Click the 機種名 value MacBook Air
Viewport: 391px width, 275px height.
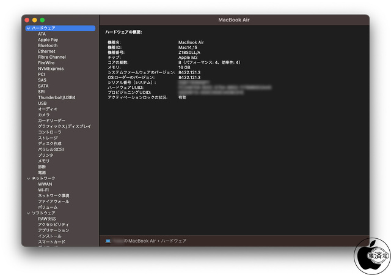point(191,42)
